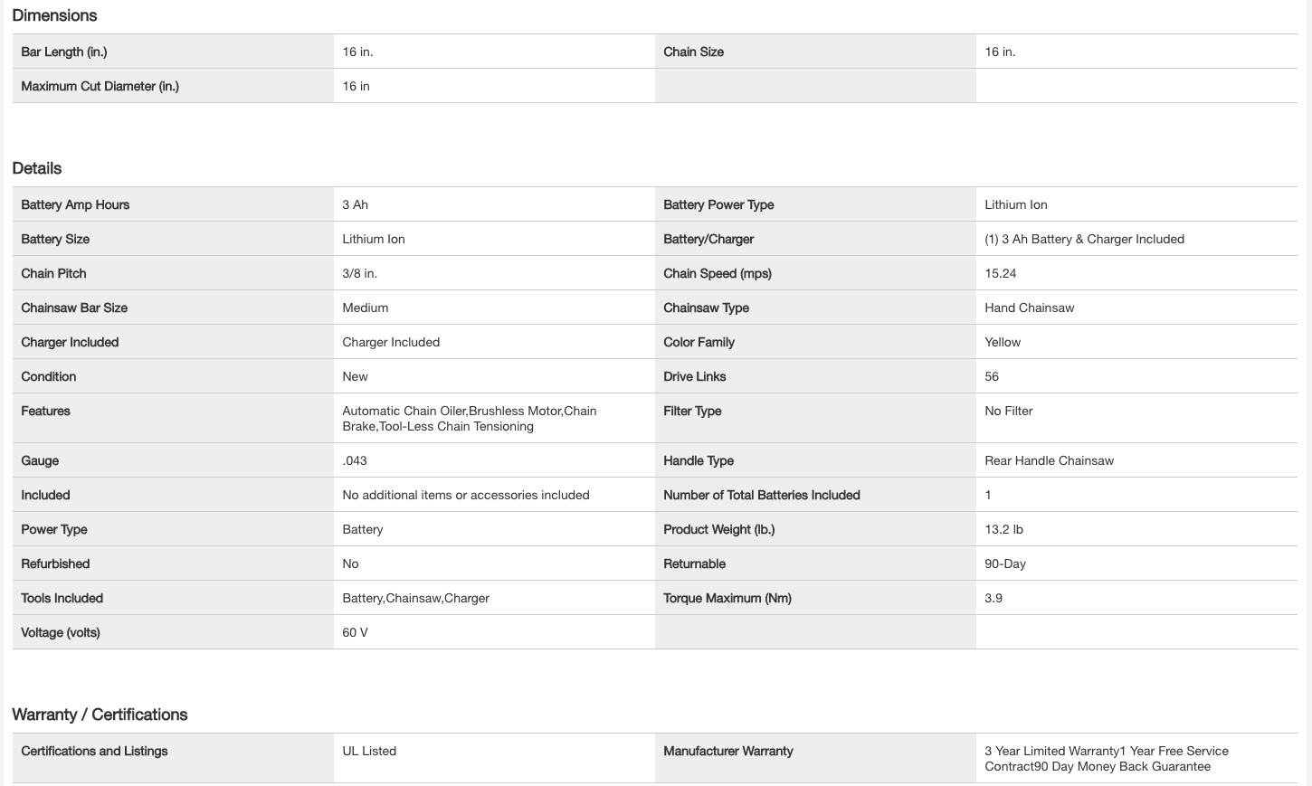
Task: Select the Bar Length (in.) label
Action: click(64, 52)
